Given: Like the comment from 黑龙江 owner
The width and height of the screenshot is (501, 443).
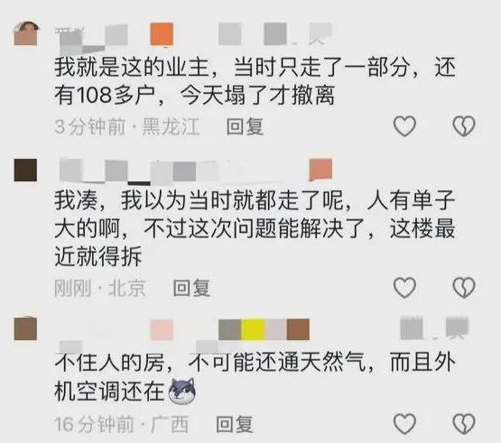Looking at the screenshot, I should coord(404,126).
